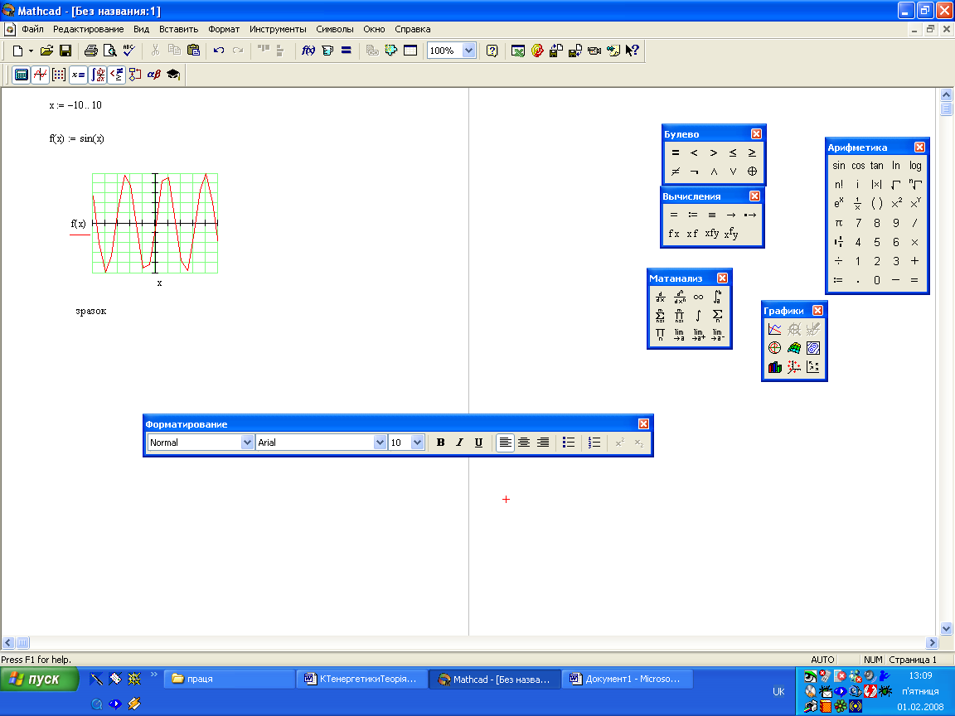955x716 pixels.
Task: Save the worksheet using the floppy icon
Action: (x=65, y=51)
